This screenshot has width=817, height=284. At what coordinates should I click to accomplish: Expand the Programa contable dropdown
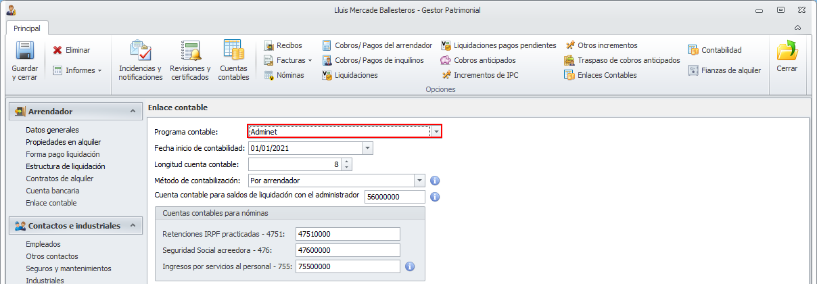[437, 132]
